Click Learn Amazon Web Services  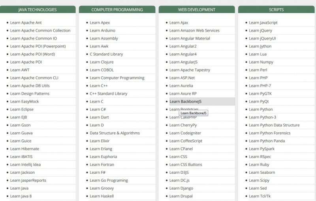pos(194,30)
